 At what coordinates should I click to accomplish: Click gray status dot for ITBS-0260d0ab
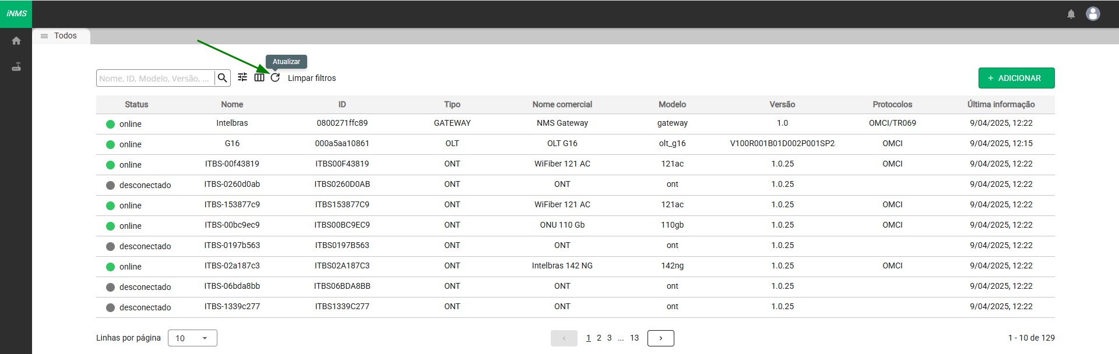(x=110, y=185)
